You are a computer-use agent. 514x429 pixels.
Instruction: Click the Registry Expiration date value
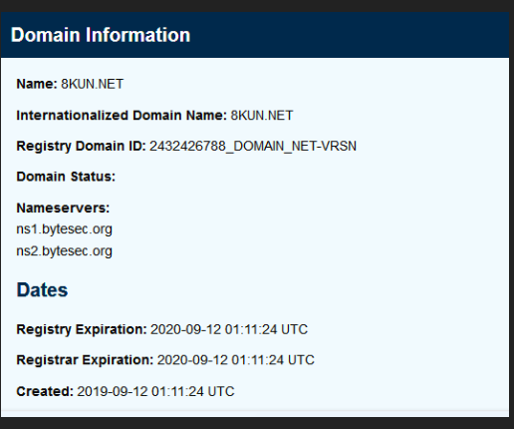coord(229,329)
